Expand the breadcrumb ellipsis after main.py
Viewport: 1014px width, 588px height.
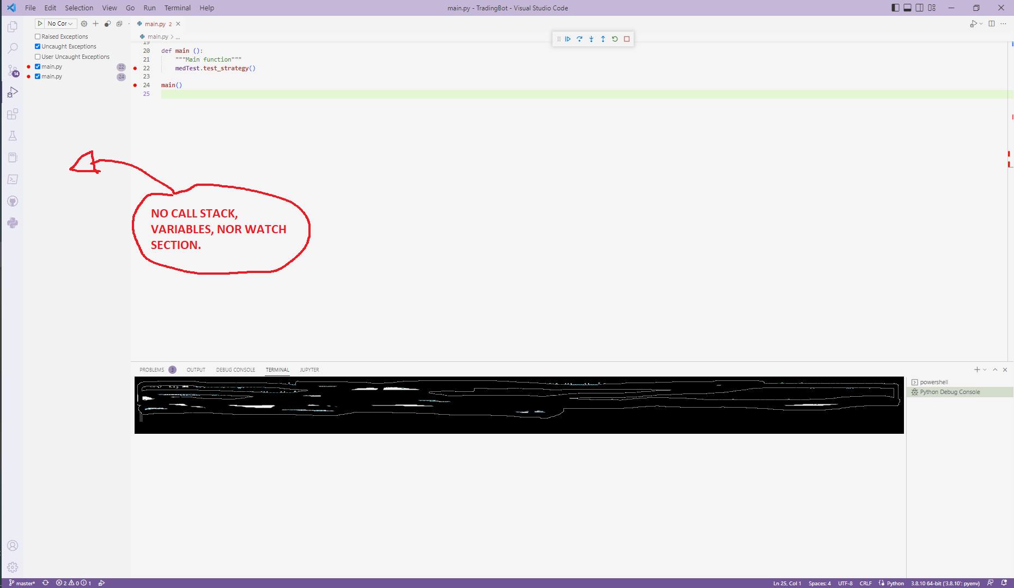coord(178,37)
